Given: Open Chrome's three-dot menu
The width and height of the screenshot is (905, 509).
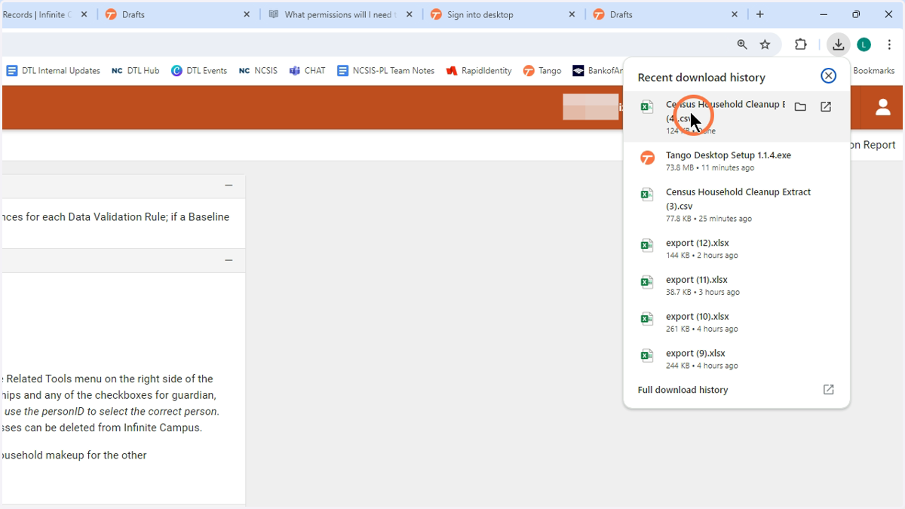Looking at the screenshot, I should tap(890, 44).
